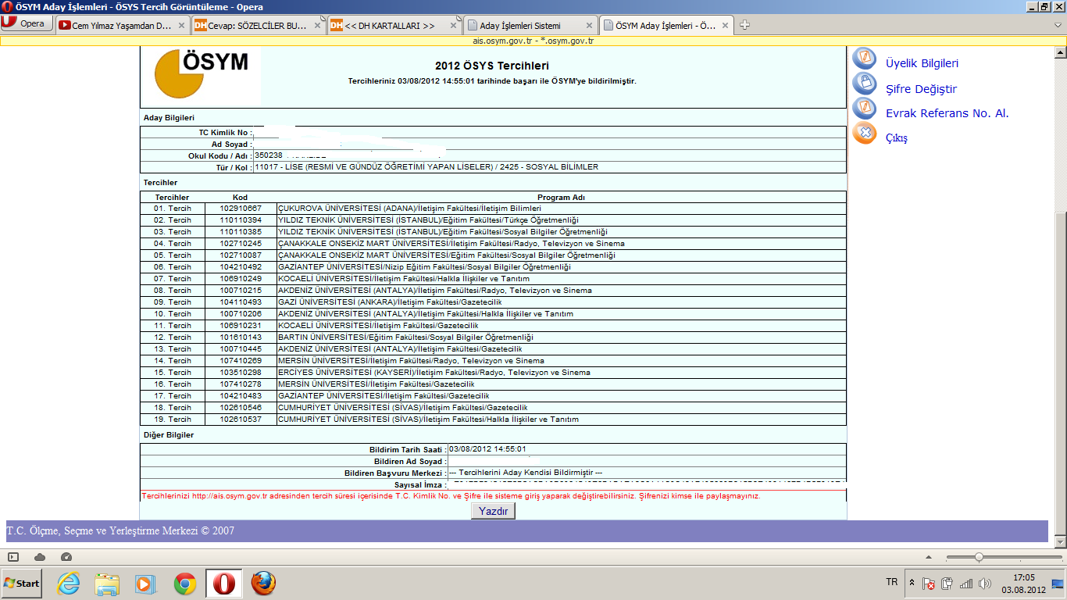Launch Google Chrome from taskbar
The height and width of the screenshot is (600, 1067).
184,583
